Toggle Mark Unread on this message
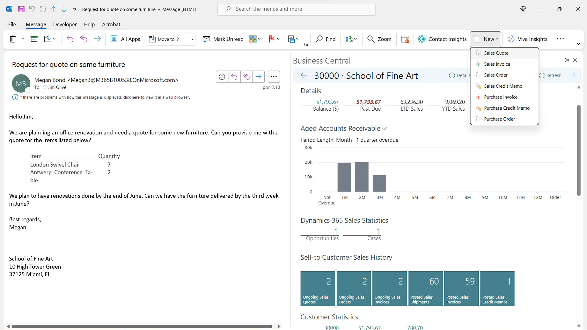 pos(223,39)
